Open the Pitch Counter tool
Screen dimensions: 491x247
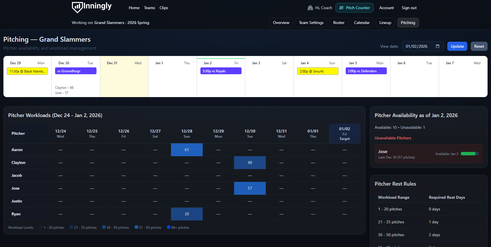click(x=354, y=8)
